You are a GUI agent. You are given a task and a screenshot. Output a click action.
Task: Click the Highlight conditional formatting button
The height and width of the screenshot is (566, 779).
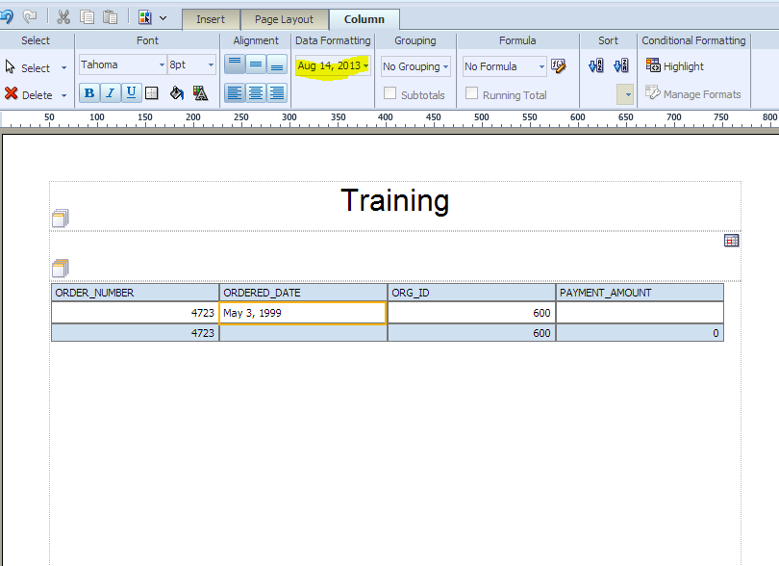point(675,65)
